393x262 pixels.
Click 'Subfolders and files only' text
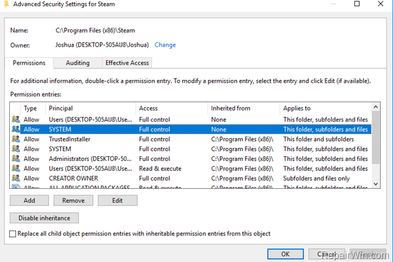[x=316, y=178]
